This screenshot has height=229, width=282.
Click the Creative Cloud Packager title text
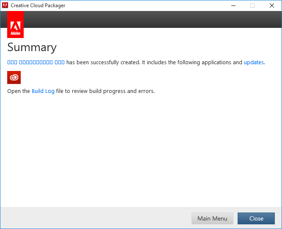[x=38, y=5]
